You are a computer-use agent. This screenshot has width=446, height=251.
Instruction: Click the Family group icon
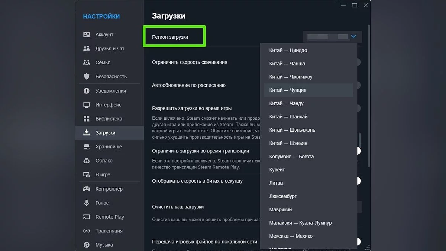(87, 62)
